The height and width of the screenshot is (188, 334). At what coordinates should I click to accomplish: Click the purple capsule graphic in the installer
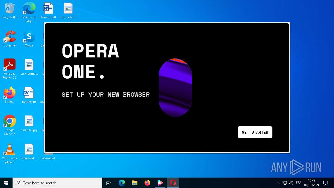click(175, 88)
